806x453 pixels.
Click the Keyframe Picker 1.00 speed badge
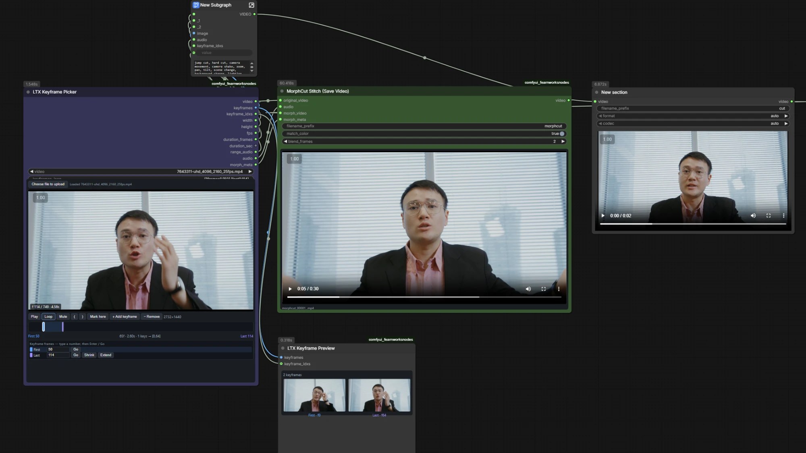(x=41, y=198)
